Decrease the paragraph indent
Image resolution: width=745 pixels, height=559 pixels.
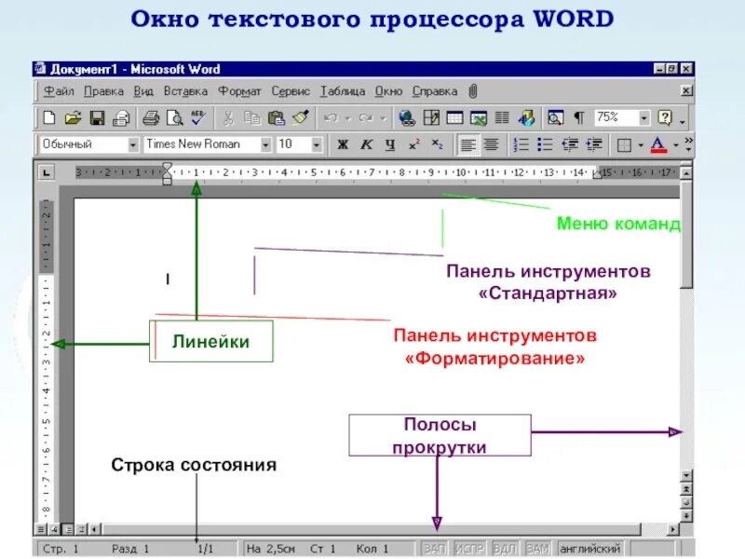coord(570,144)
